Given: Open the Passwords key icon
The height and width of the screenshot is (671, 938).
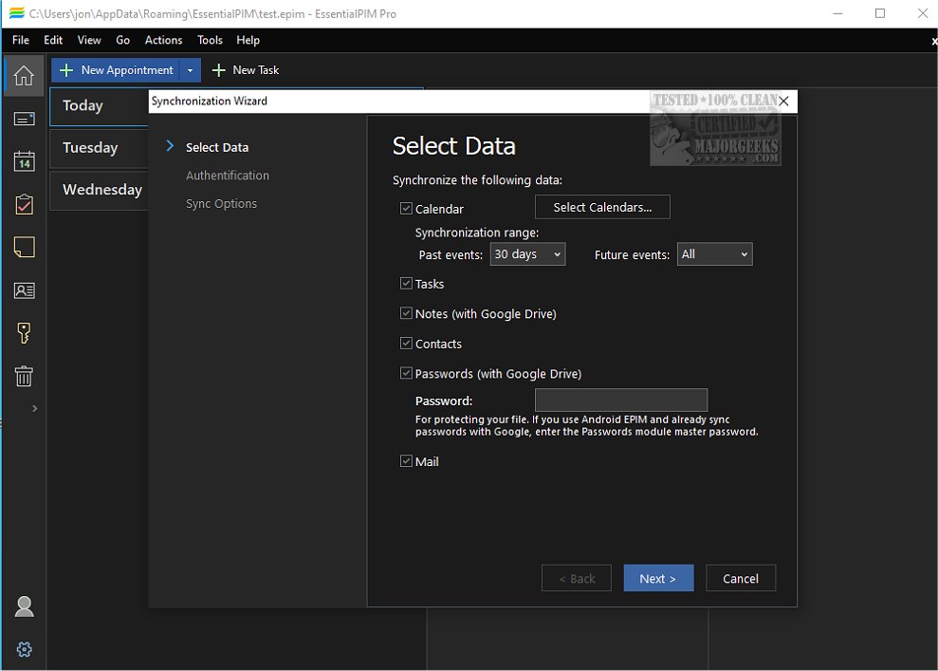Looking at the screenshot, I should [24, 333].
